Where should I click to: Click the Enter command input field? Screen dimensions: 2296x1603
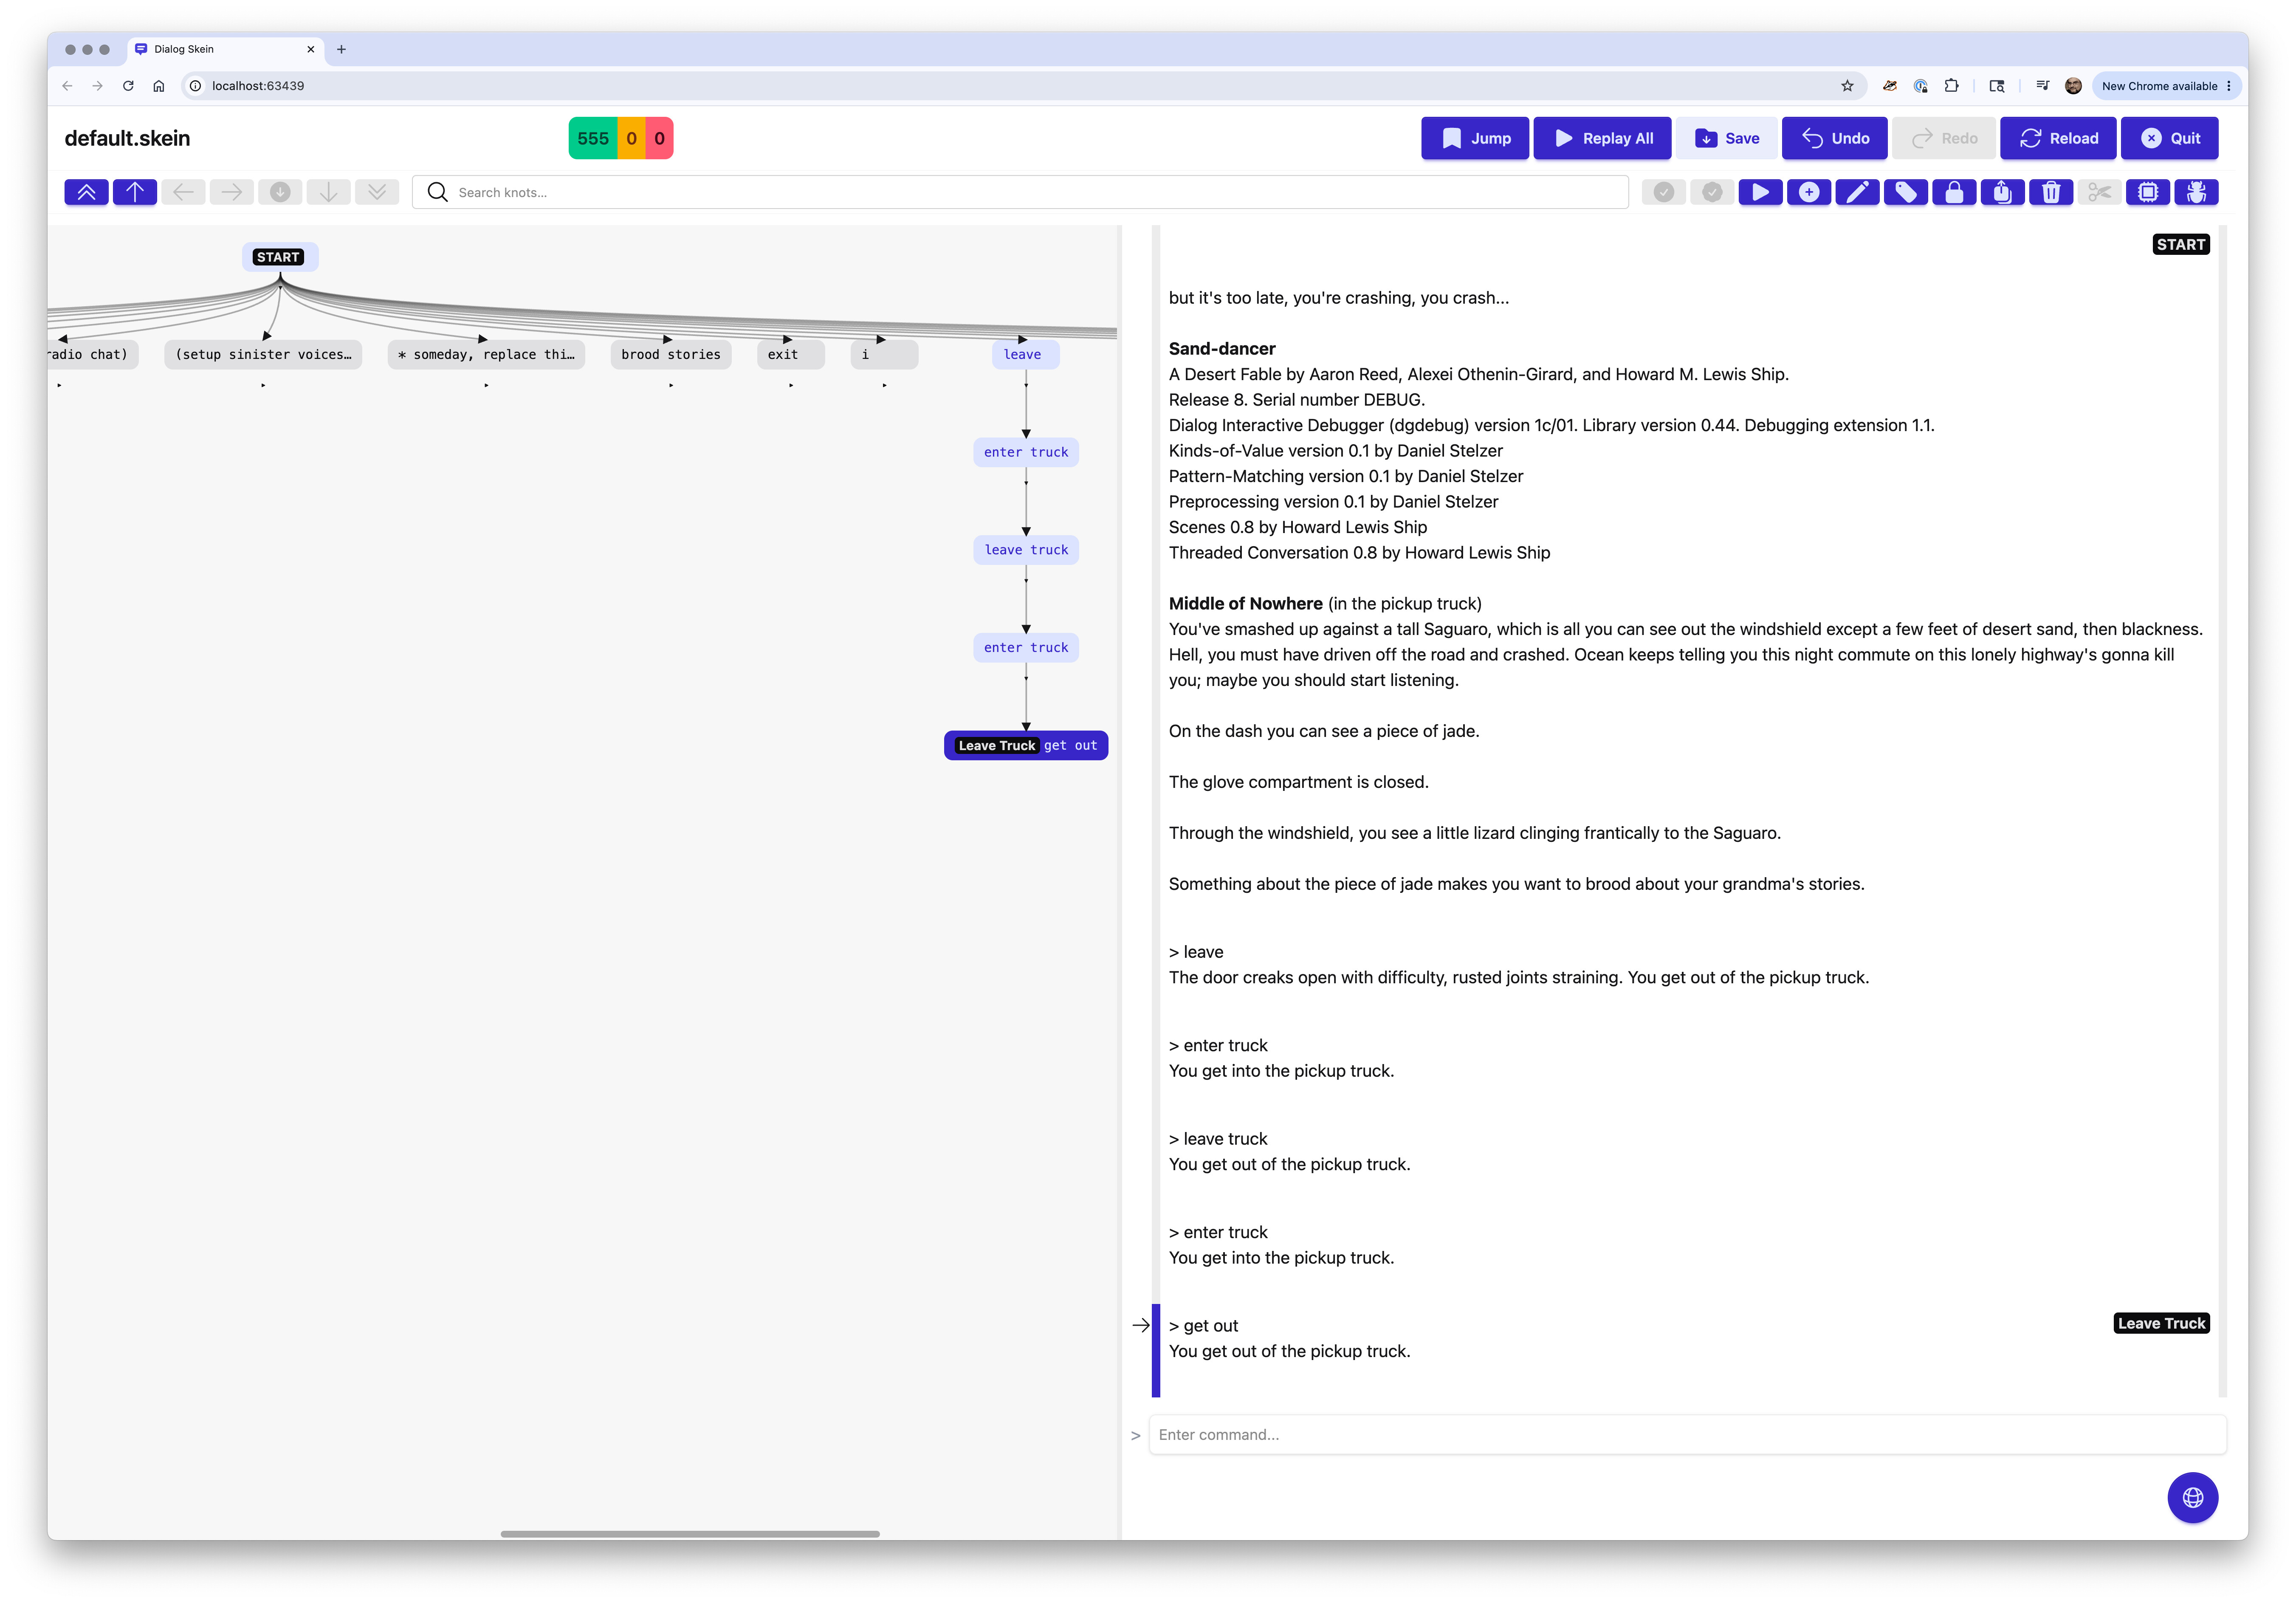tap(1688, 1434)
